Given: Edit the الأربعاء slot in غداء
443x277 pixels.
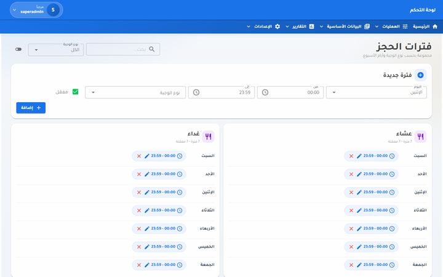Looking at the screenshot, I should (x=147, y=228).
